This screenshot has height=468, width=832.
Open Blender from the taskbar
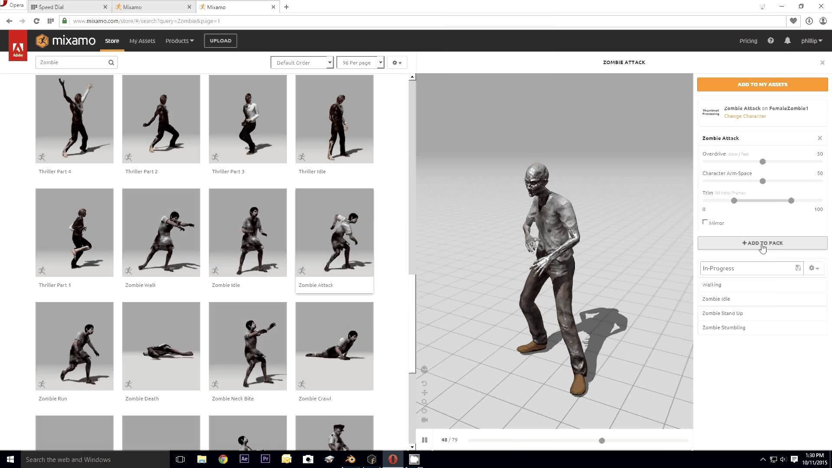click(x=351, y=459)
